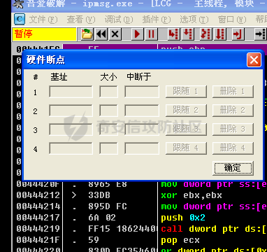Image resolution: width=267 pixels, height=252 pixels.
Task: Click the 大小 field for breakpoint 4
Action: (108, 148)
